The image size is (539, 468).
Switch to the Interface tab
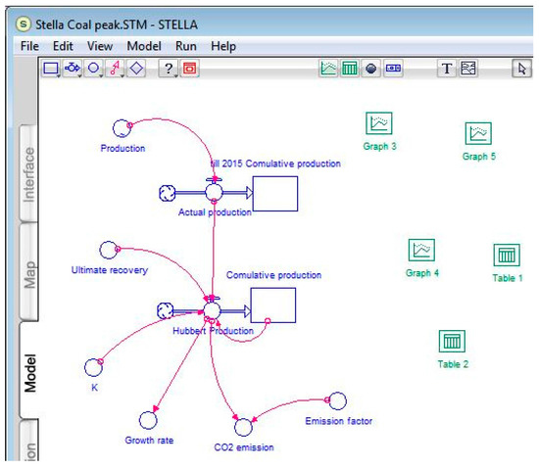pos(28,174)
